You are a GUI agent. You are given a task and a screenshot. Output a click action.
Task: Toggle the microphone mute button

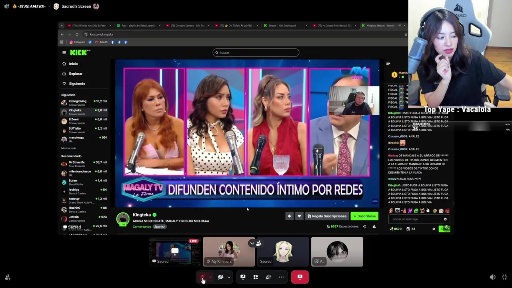coord(202,277)
